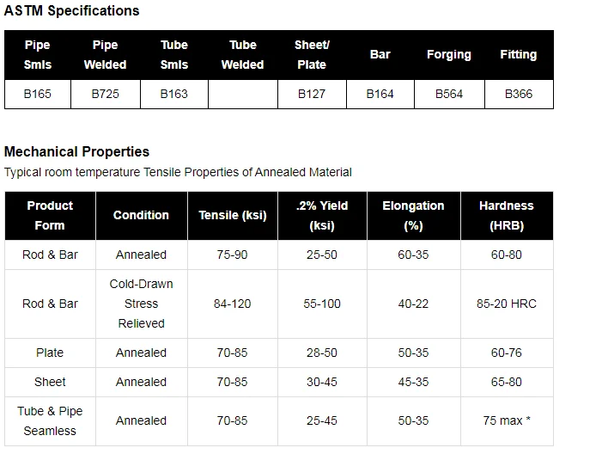Select the B165 specification cell
The height and width of the screenshot is (454, 608).
pos(38,95)
